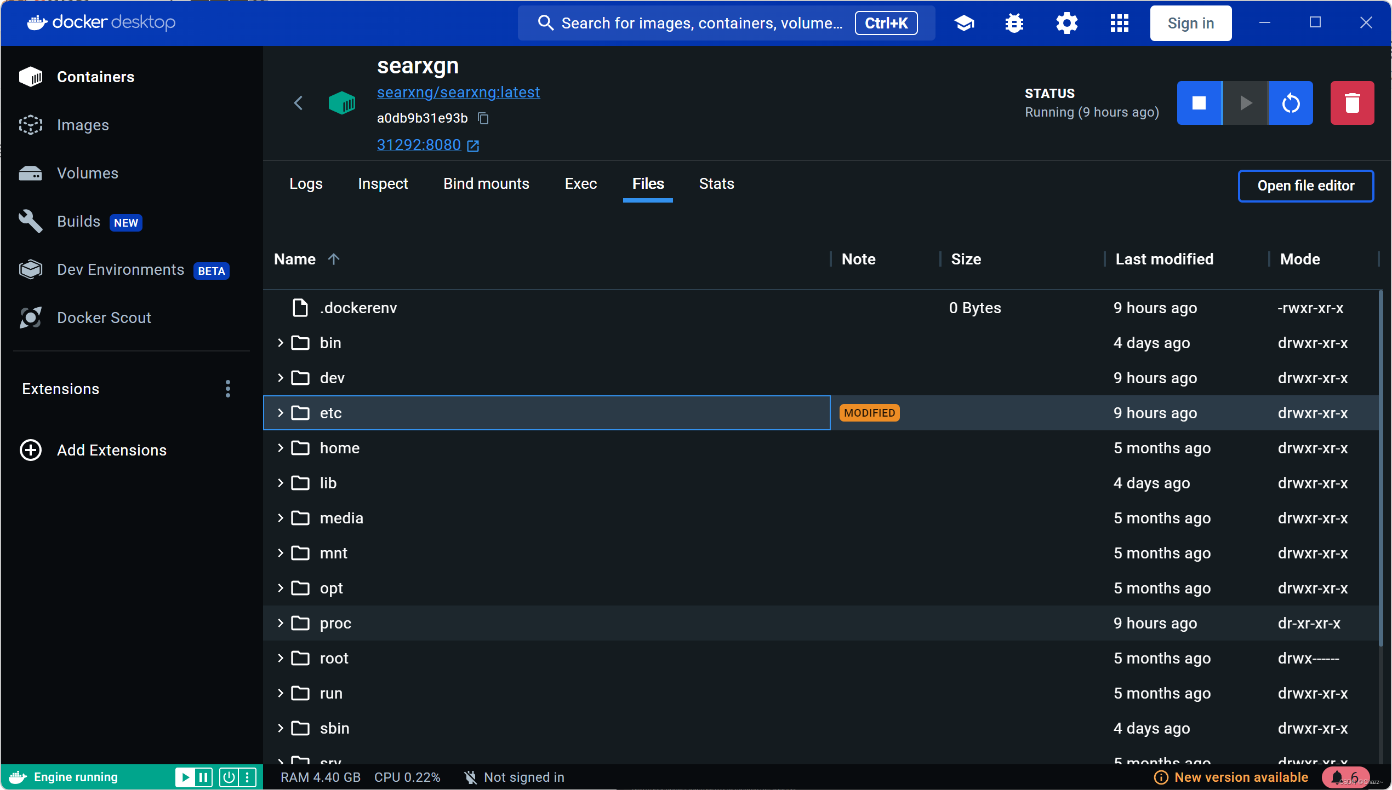Viewport: 1392px width, 790px height.
Task: Open the Stats tab
Action: coord(716,184)
